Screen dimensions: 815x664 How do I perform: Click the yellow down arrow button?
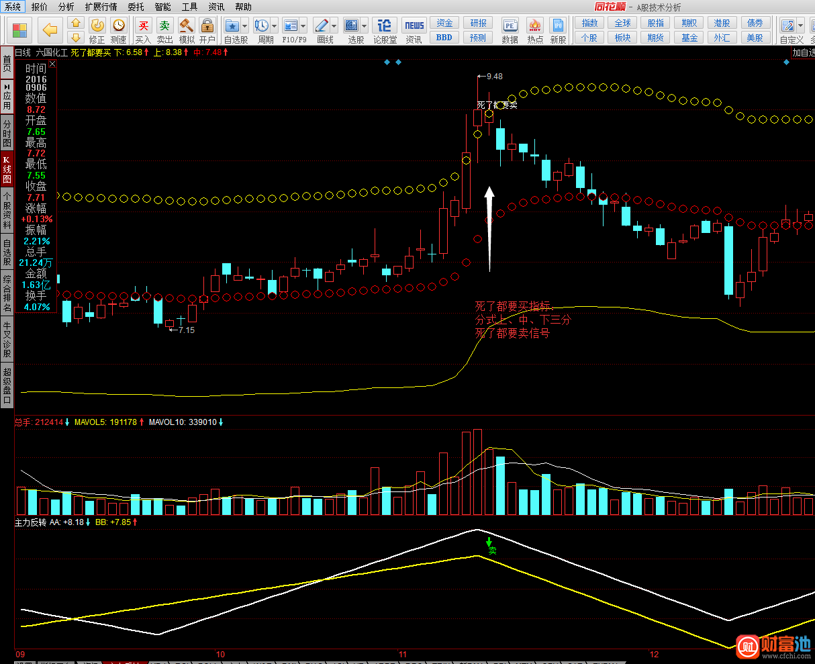[76, 37]
